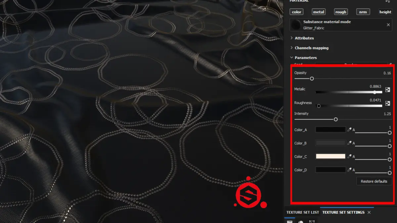This screenshot has height=223, width=397.
Task: Toggle the height channel button
Action: [x=385, y=12]
